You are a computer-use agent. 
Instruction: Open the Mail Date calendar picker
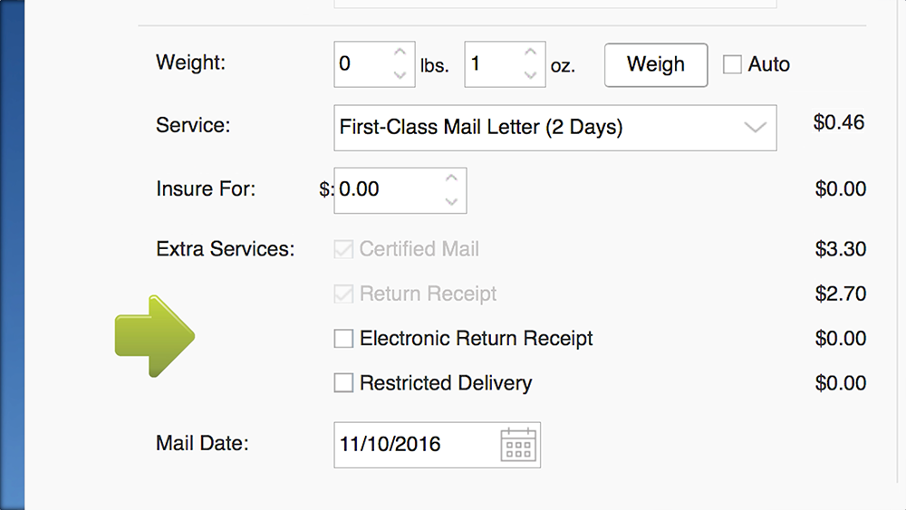click(x=518, y=444)
